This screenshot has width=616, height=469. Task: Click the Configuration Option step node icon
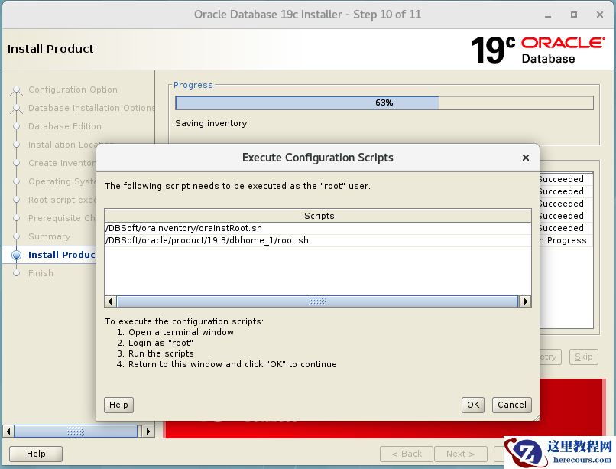pos(17,90)
